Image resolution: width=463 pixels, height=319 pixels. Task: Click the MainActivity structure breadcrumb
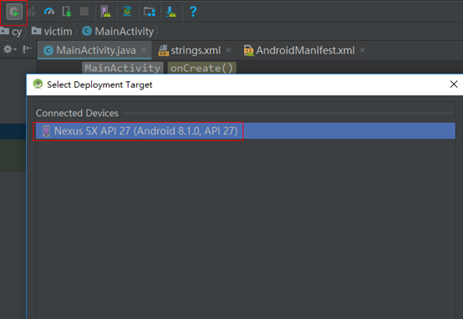tap(123, 68)
